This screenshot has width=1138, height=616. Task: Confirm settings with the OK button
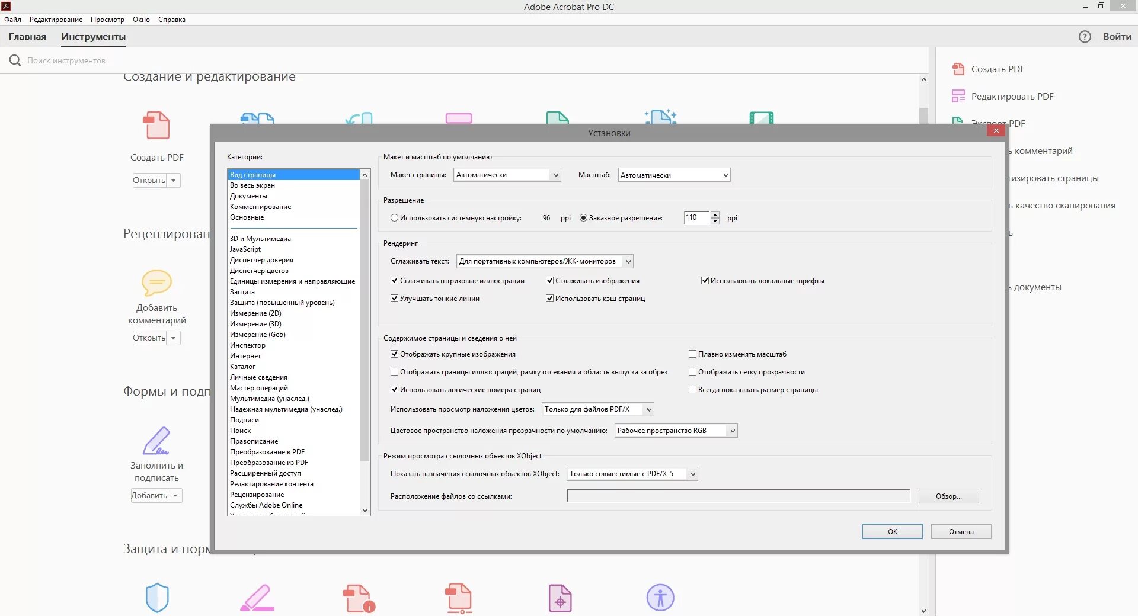tap(892, 531)
